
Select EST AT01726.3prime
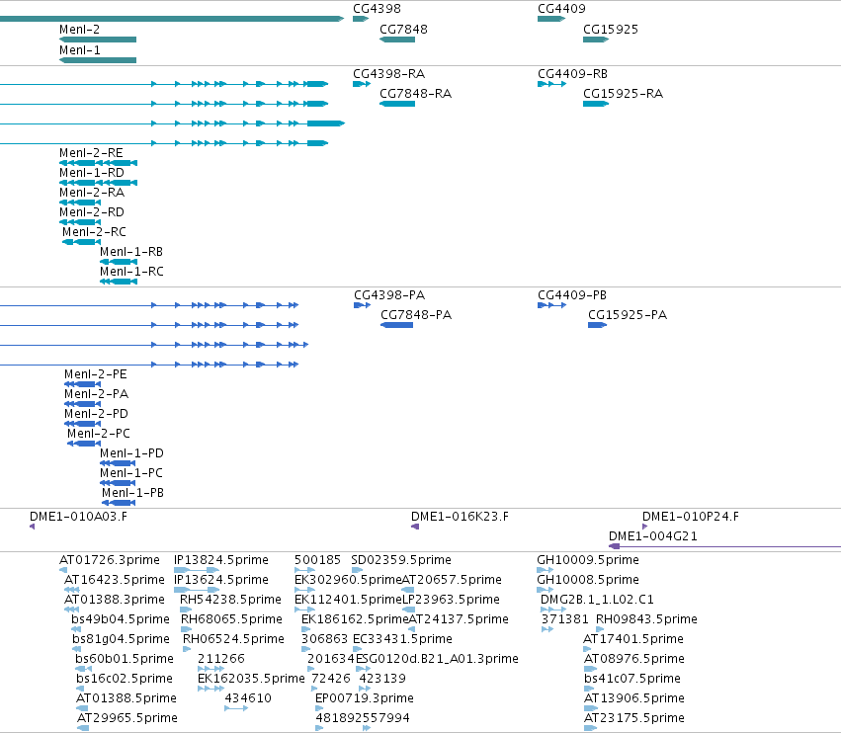tap(63, 570)
